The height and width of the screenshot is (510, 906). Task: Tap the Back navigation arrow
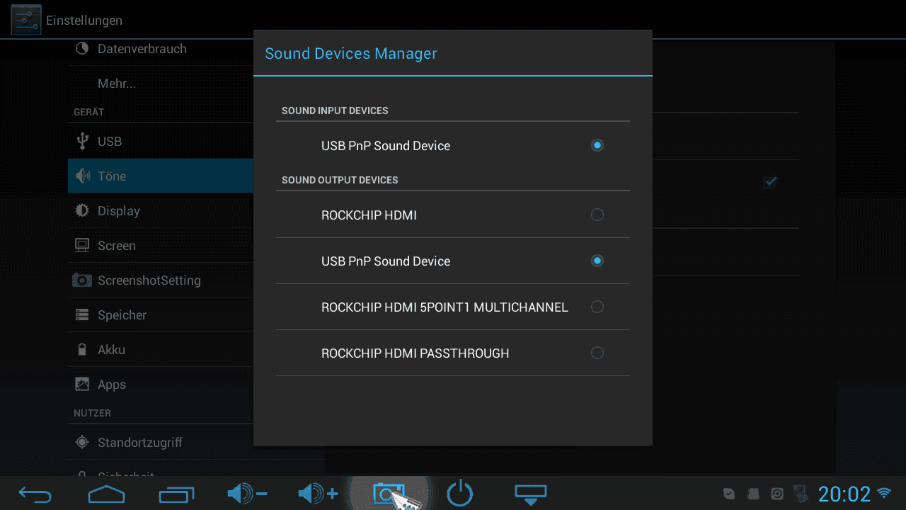pos(35,494)
